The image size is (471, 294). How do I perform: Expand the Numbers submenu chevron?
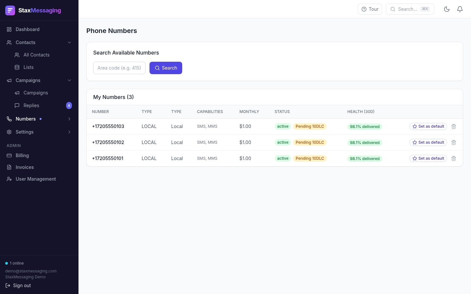coord(69,119)
